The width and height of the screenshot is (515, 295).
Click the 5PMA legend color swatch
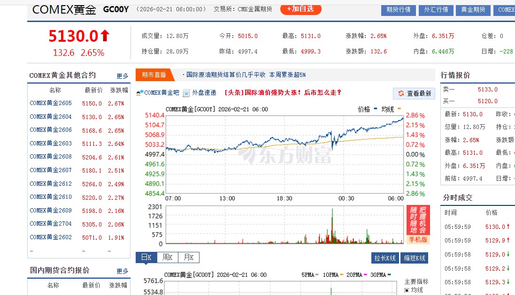pos(317,274)
